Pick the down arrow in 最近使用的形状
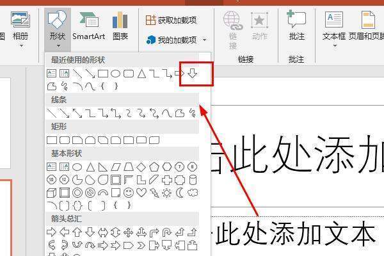 (192, 73)
